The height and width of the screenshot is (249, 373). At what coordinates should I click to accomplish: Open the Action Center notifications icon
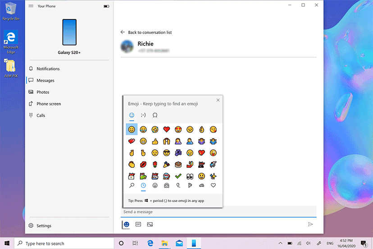pos(364,243)
